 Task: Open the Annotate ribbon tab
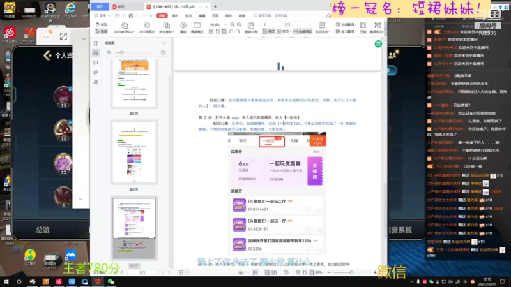[x=188, y=15]
